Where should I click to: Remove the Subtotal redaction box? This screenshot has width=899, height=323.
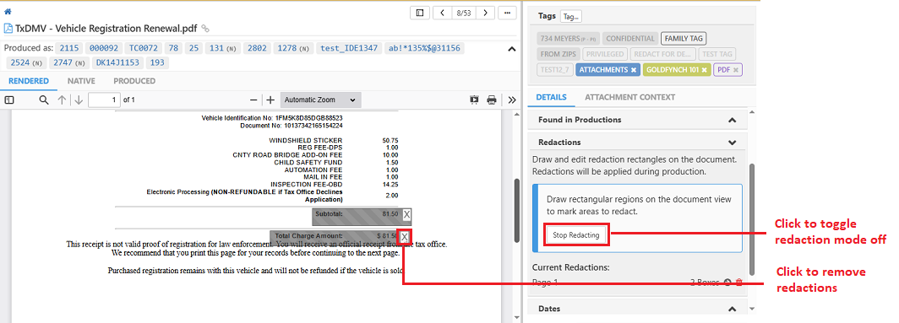point(406,215)
